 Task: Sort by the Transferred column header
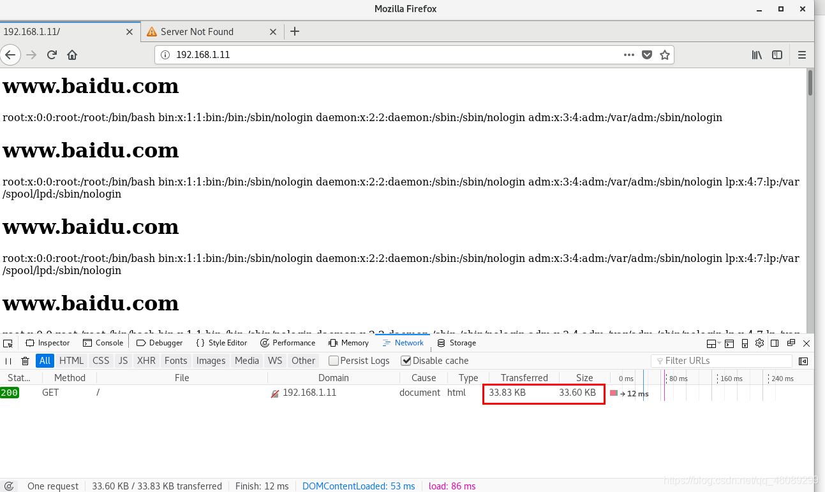[524, 378]
